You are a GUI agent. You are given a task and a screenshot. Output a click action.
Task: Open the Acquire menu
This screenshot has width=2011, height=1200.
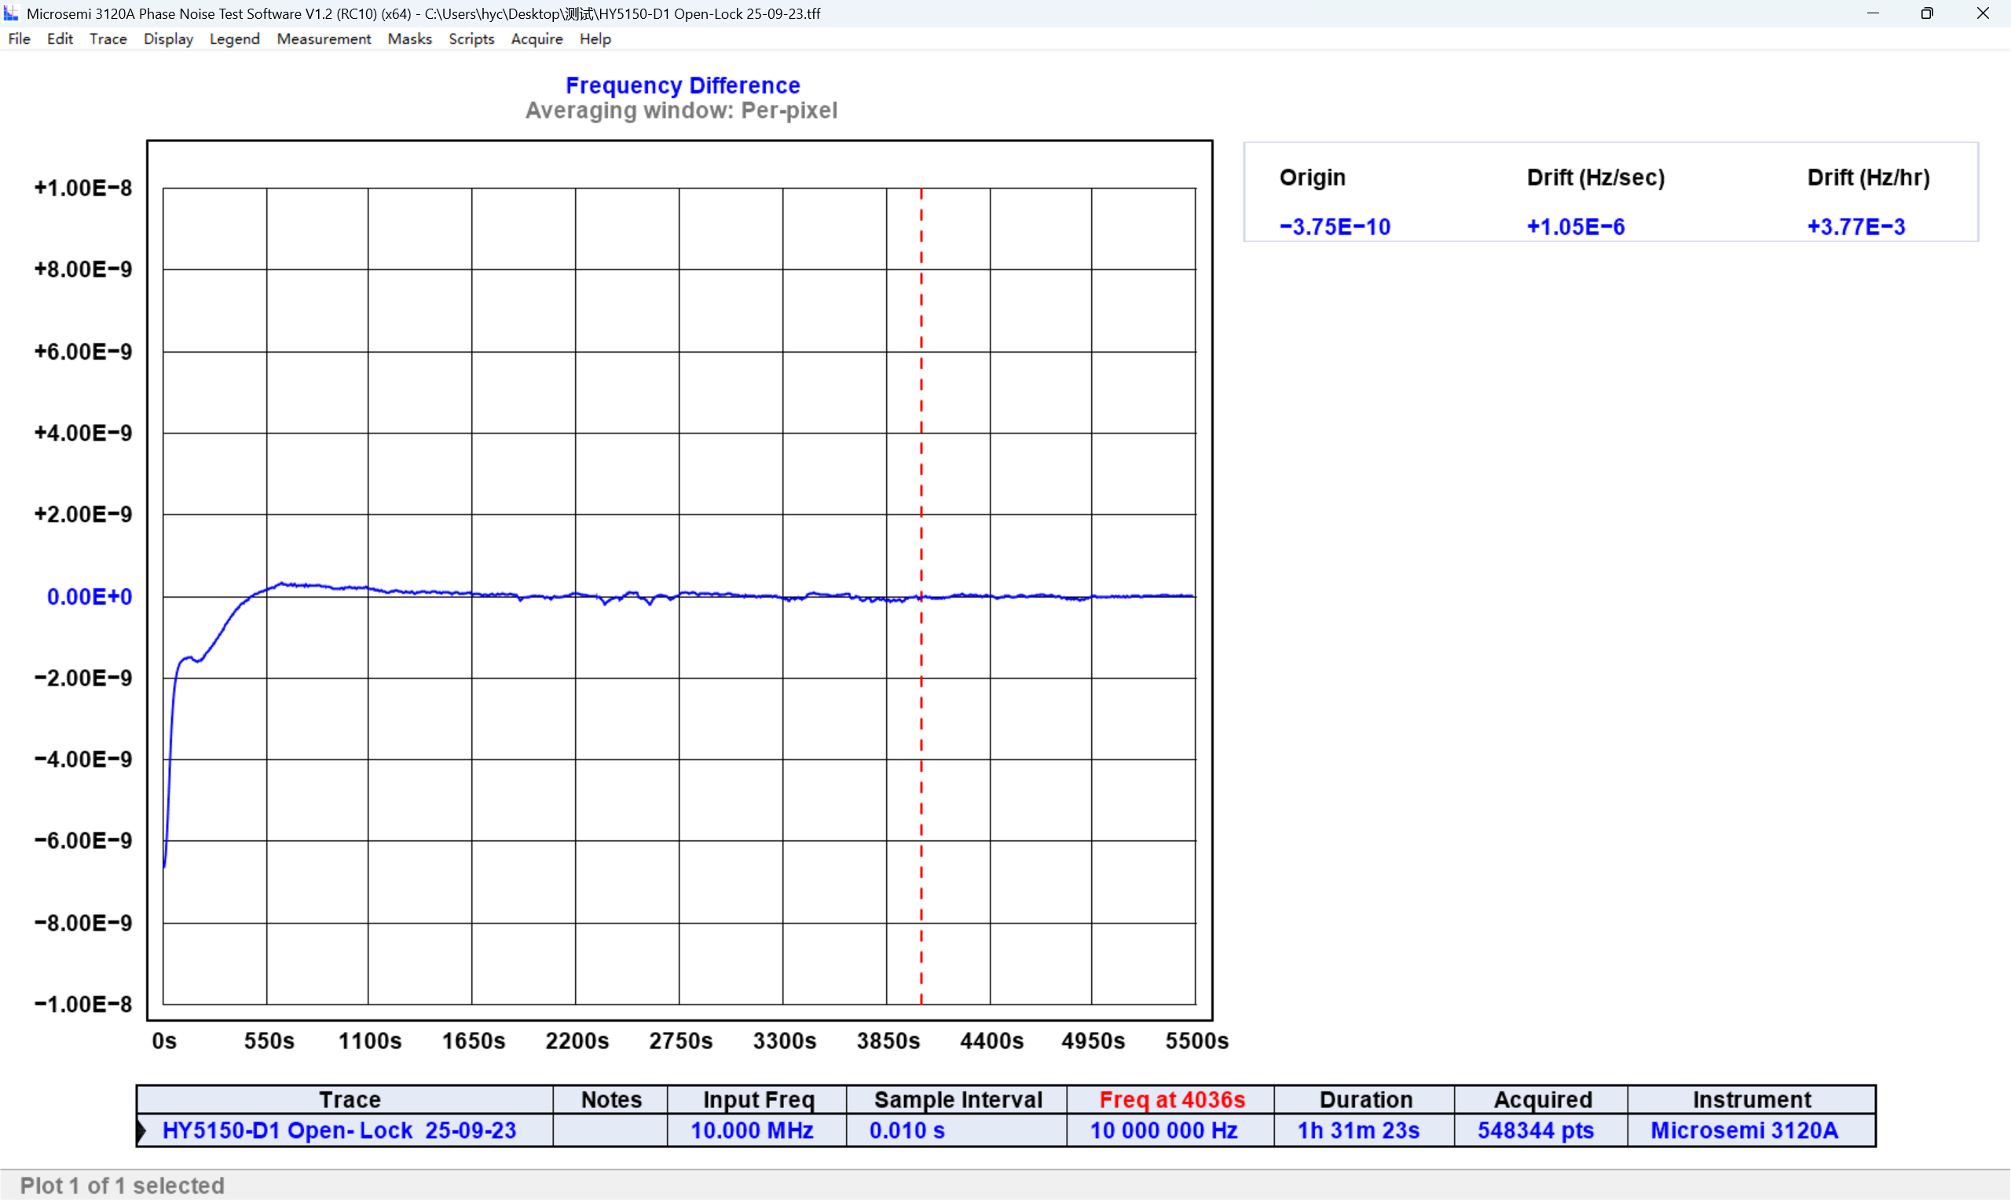[536, 38]
